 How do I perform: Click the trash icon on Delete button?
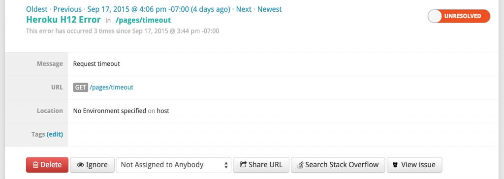(35, 165)
